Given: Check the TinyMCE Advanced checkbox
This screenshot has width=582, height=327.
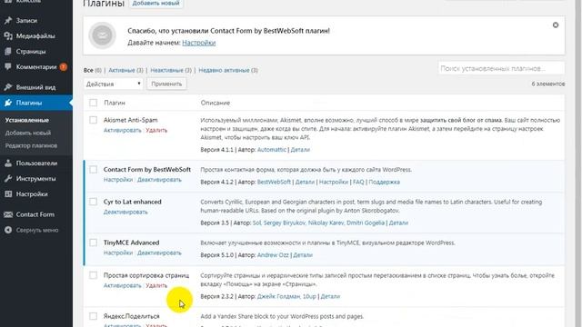Looking at the screenshot, I should [93, 243].
